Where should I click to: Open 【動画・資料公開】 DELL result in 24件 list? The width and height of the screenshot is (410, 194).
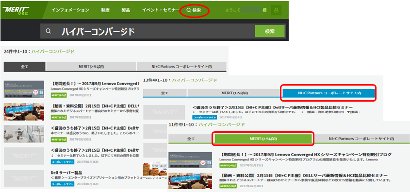click(x=95, y=106)
